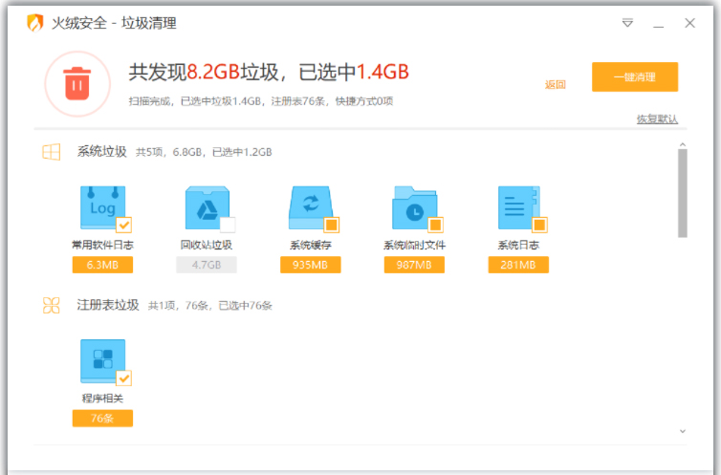Click the 系统日志 label

click(x=518, y=245)
